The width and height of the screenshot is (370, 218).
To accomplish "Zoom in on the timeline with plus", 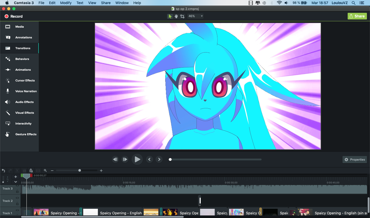I will [101, 171].
